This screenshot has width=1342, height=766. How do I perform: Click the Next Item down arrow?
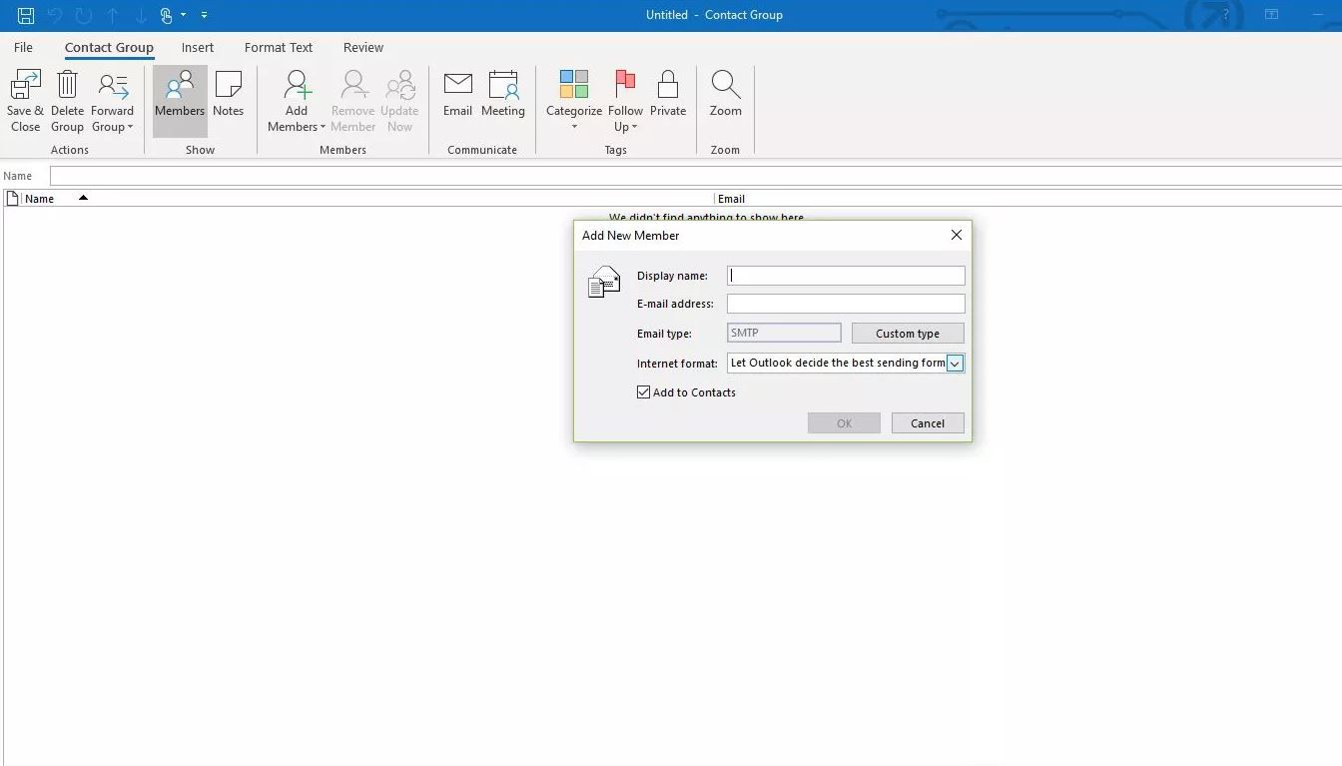point(141,15)
